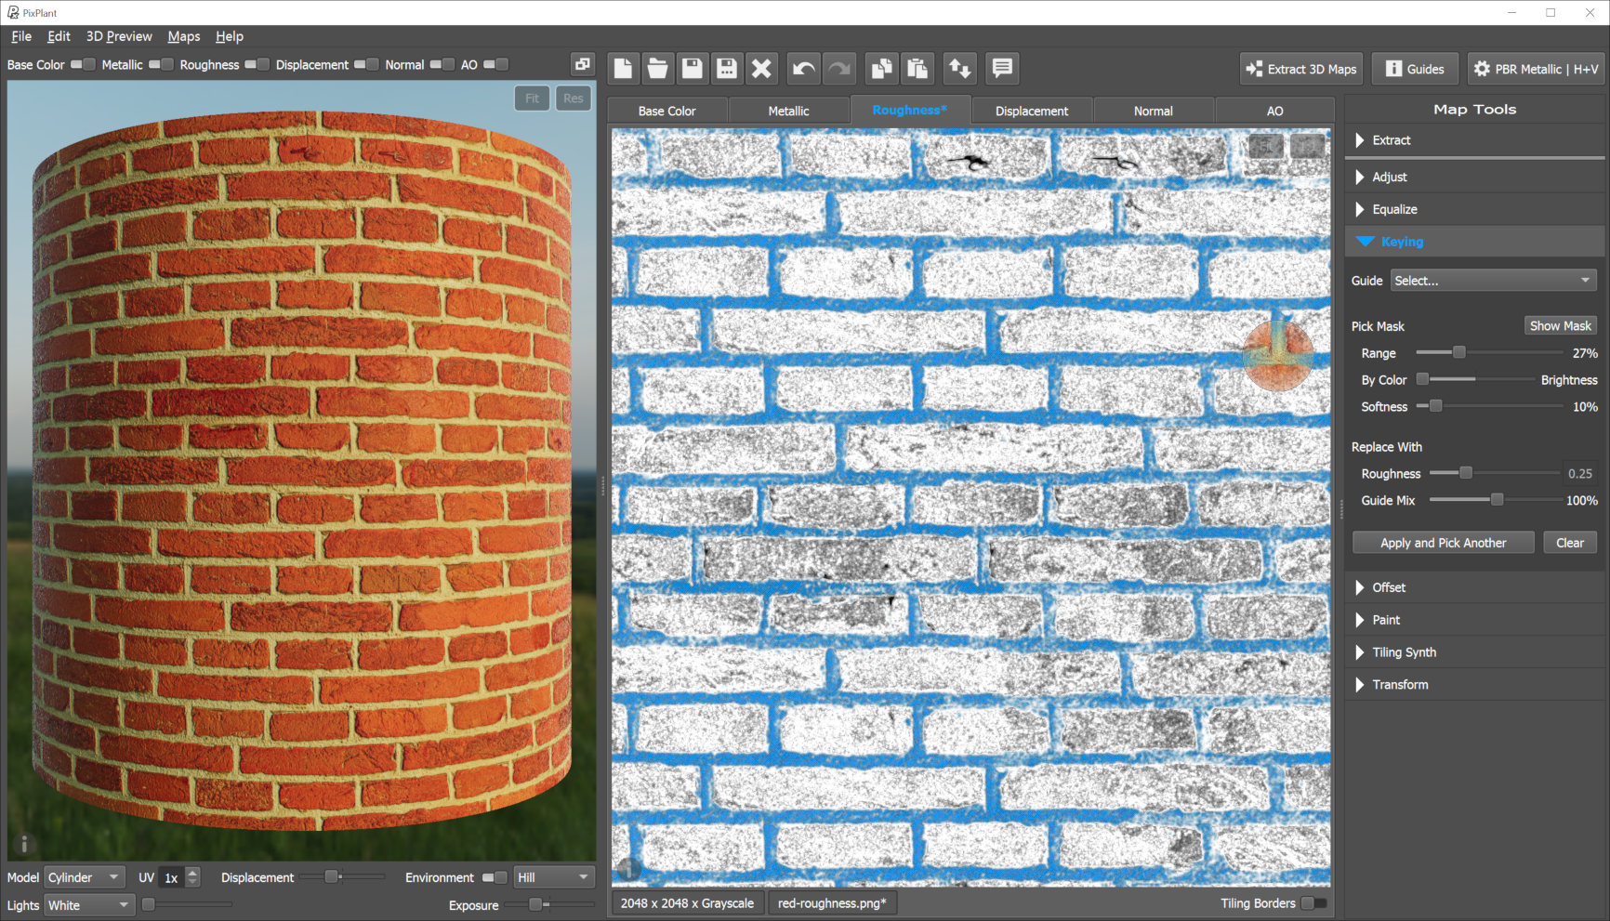Toggle the Roughness map in 3D preview
Viewport: 1610px width, 921px height.
coord(257,65)
